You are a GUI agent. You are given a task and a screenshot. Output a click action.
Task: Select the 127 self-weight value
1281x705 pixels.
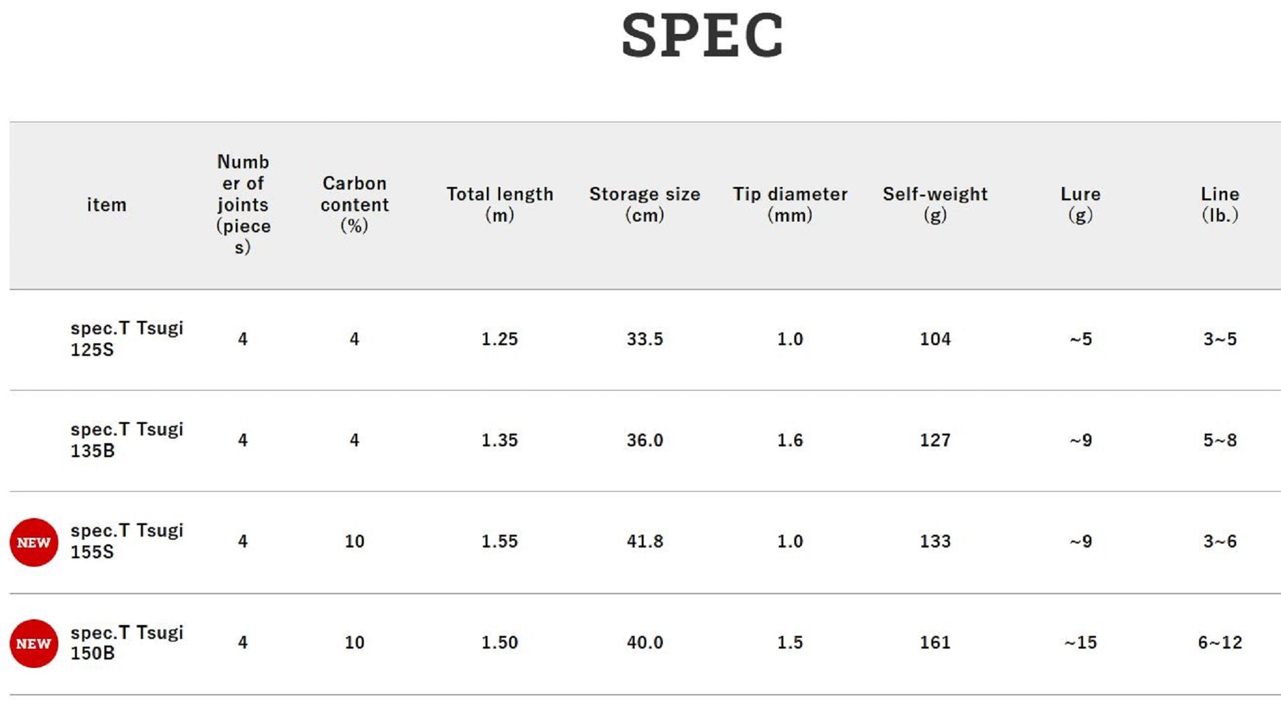[x=935, y=440]
